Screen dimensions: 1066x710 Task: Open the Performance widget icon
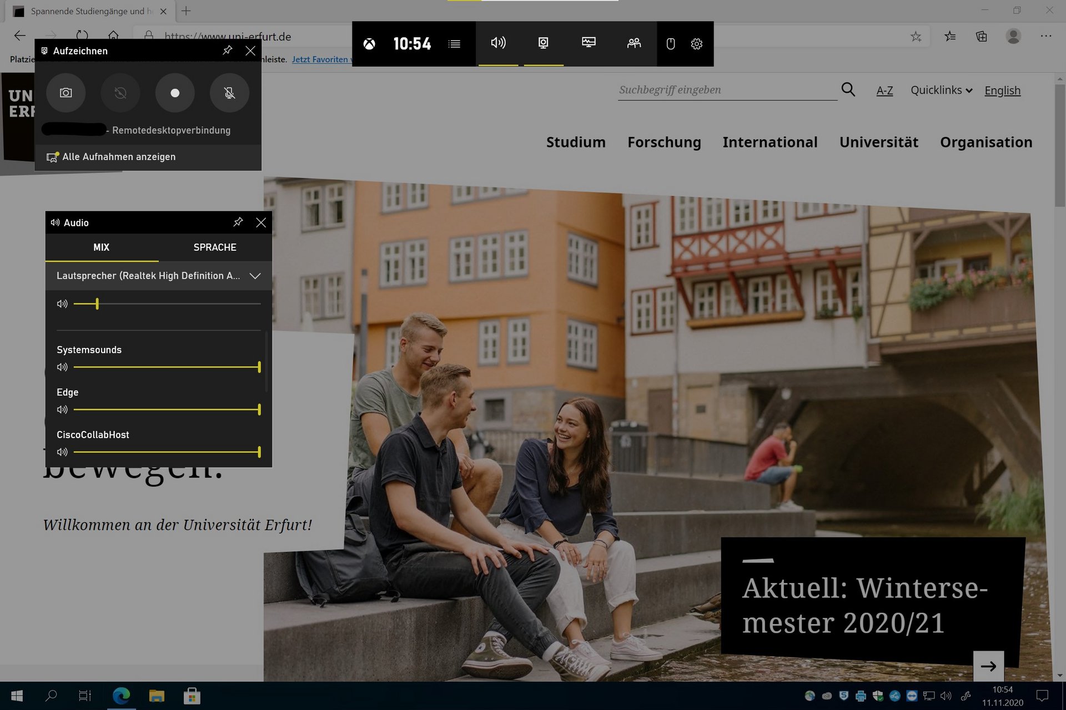point(589,43)
